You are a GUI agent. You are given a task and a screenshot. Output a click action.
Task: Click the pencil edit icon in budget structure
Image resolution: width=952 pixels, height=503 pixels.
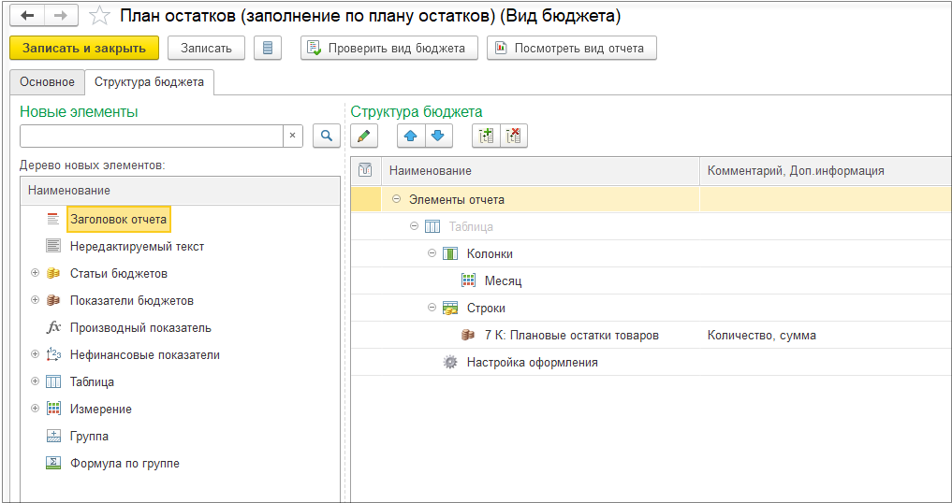click(364, 137)
